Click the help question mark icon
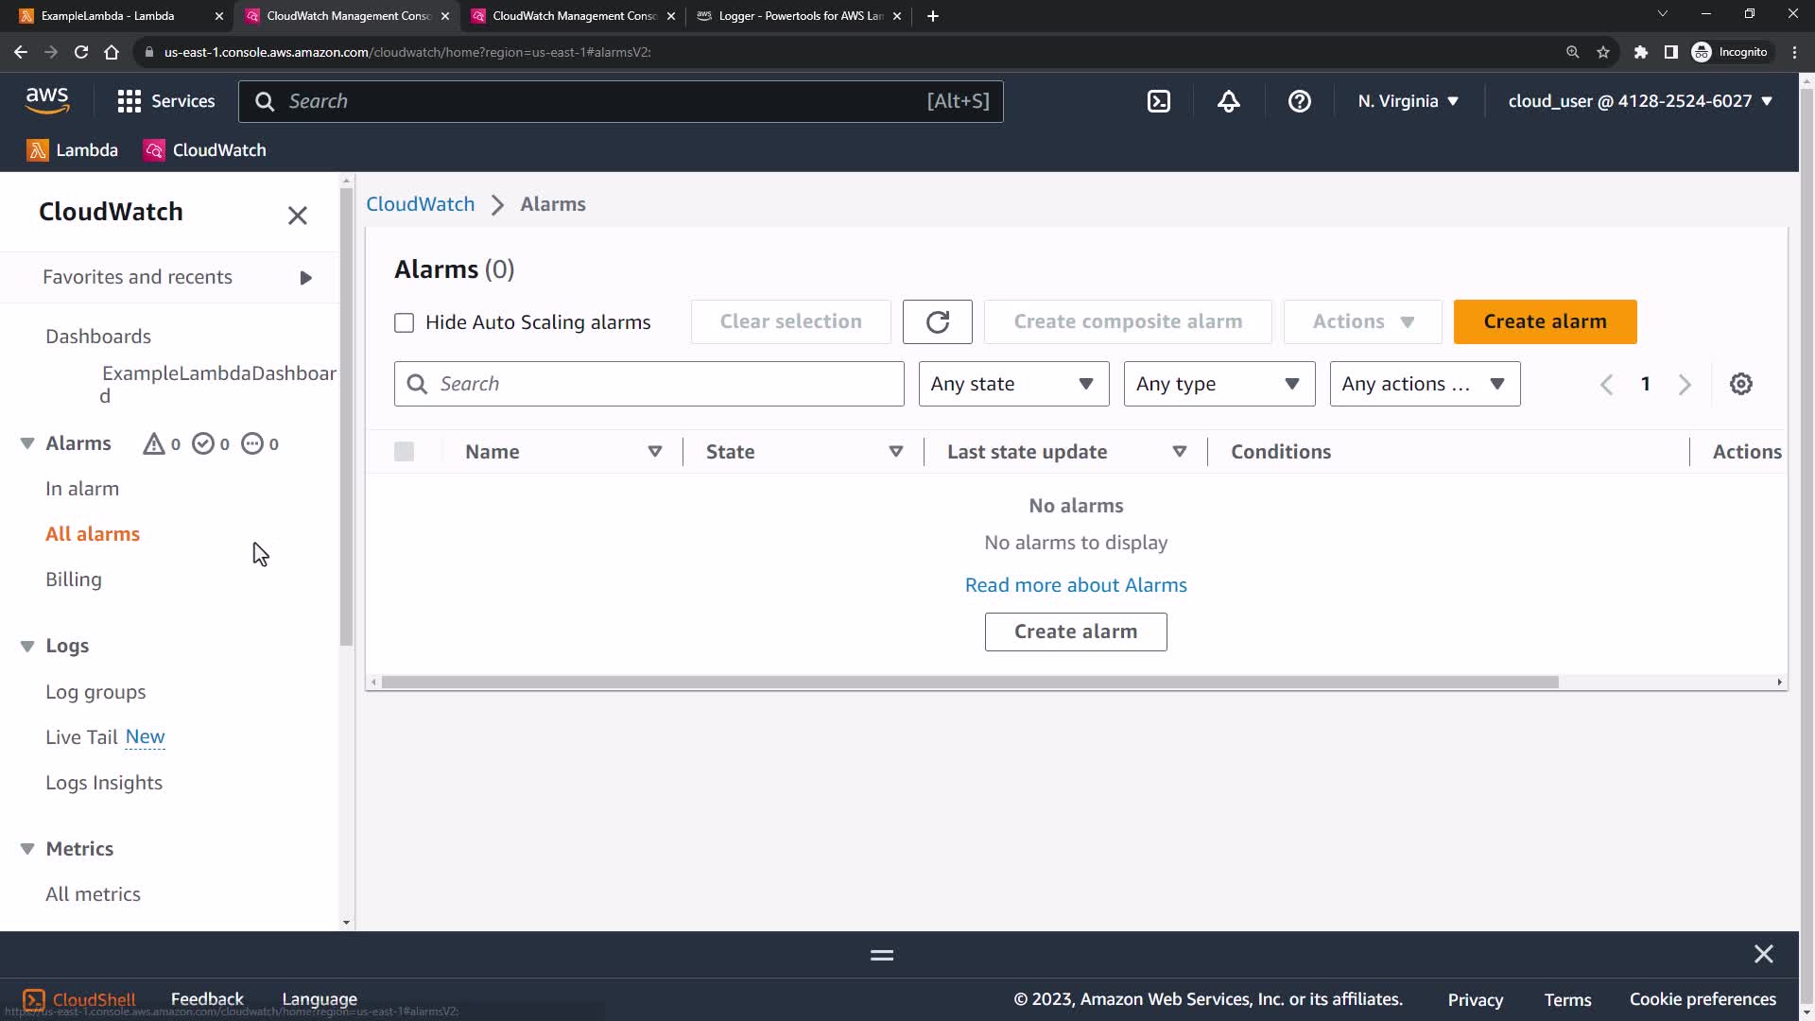Viewport: 1815px width, 1021px height. click(x=1300, y=101)
